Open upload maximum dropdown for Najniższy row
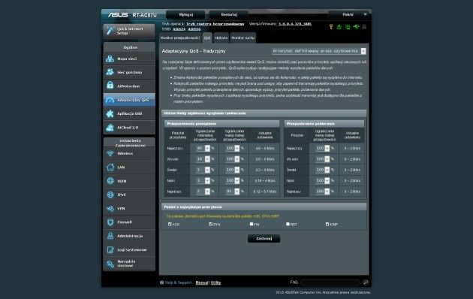The height and width of the screenshot is (299, 473). tap(233, 192)
